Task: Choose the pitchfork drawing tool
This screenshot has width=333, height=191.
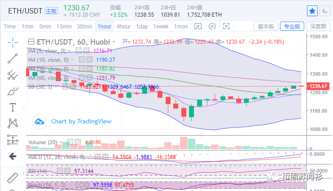Action: (13, 74)
